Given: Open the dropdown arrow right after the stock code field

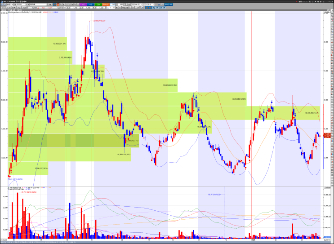Looking at the screenshot, I should (27, 4).
